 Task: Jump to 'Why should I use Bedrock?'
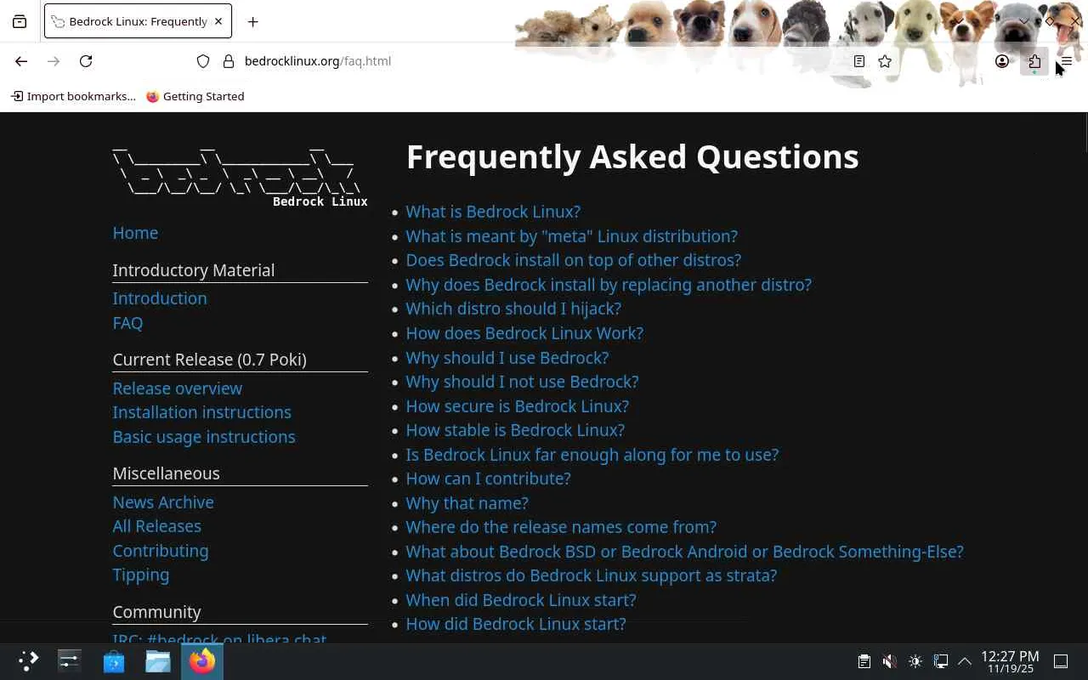[507, 358]
